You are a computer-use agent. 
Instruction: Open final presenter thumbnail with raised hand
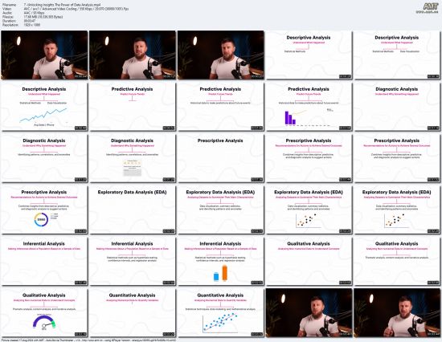(397, 313)
